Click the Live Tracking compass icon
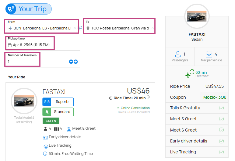Image resolution: width=235 pixels, height=161 pixels. click(46, 146)
